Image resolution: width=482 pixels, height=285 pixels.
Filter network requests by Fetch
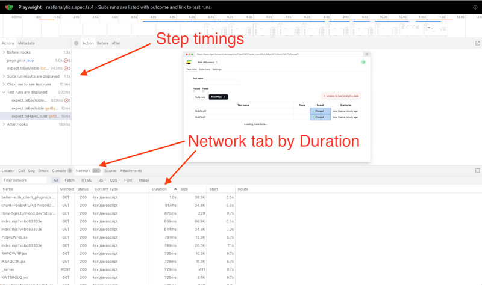(x=70, y=180)
